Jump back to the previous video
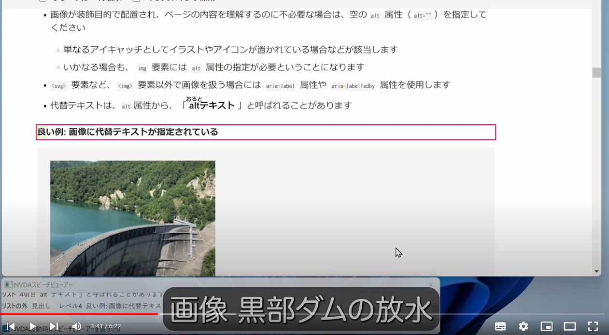Screen dimensions: 609x335 point(10,326)
